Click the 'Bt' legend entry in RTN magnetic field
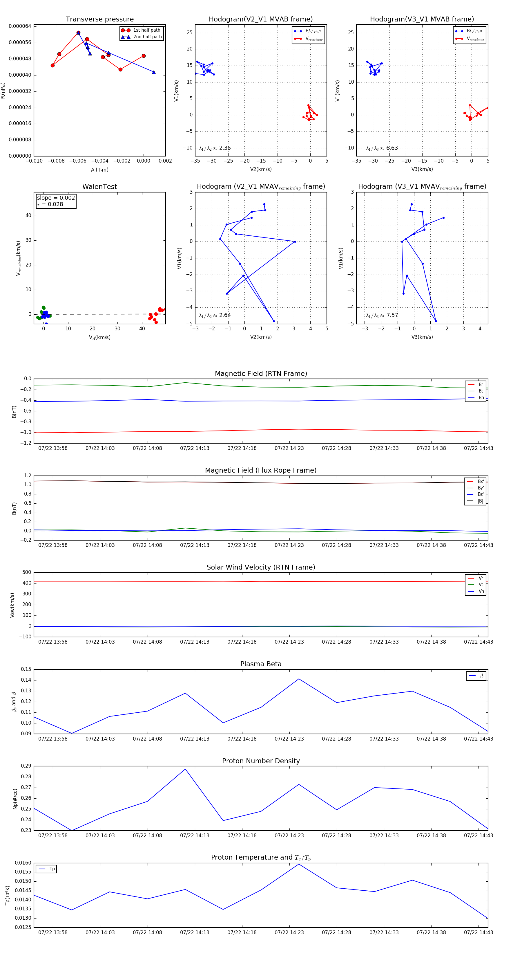522x958 pixels. (476, 391)
